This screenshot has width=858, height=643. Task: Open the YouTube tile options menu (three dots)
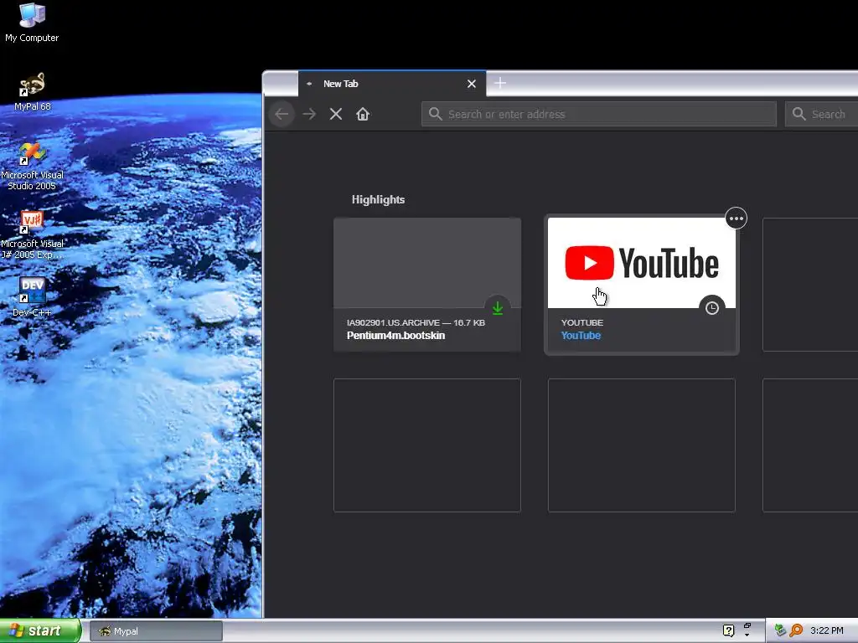pos(736,219)
